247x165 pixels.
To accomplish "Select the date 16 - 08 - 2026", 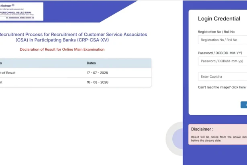I will click(x=98, y=82).
